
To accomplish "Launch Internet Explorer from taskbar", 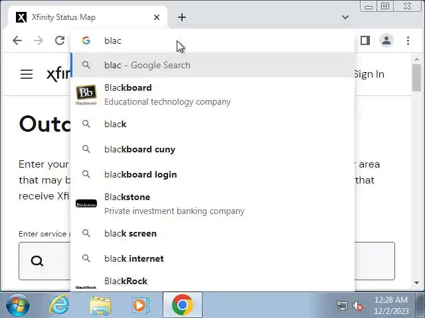I will click(59, 305).
